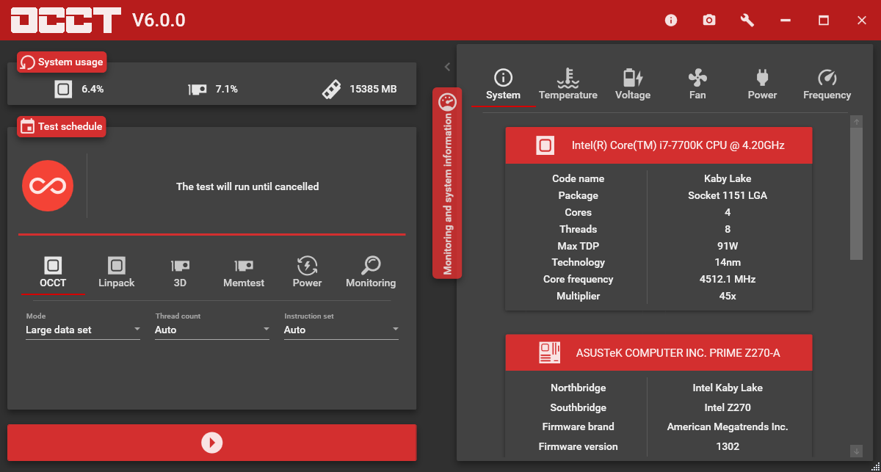
Task: Click the Intel Core i7-7700K CPU title
Action: (x=678, y=145)
